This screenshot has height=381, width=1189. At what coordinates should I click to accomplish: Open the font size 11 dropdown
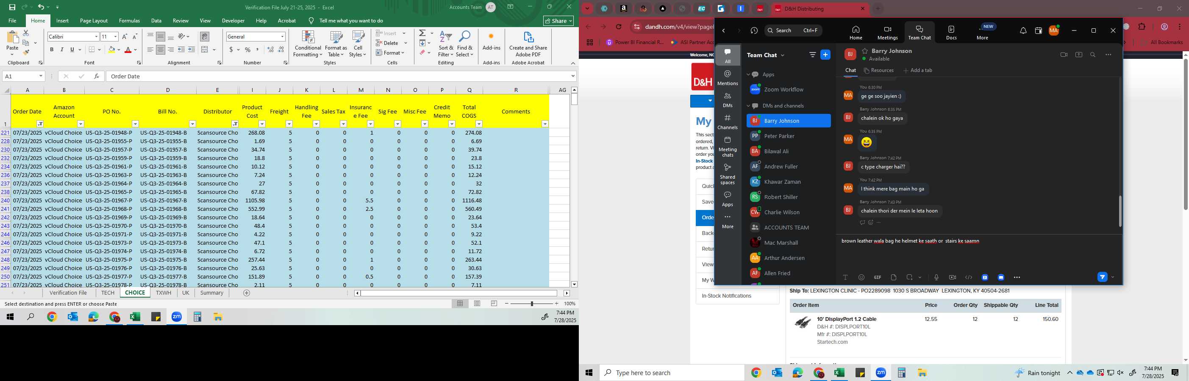115,36
